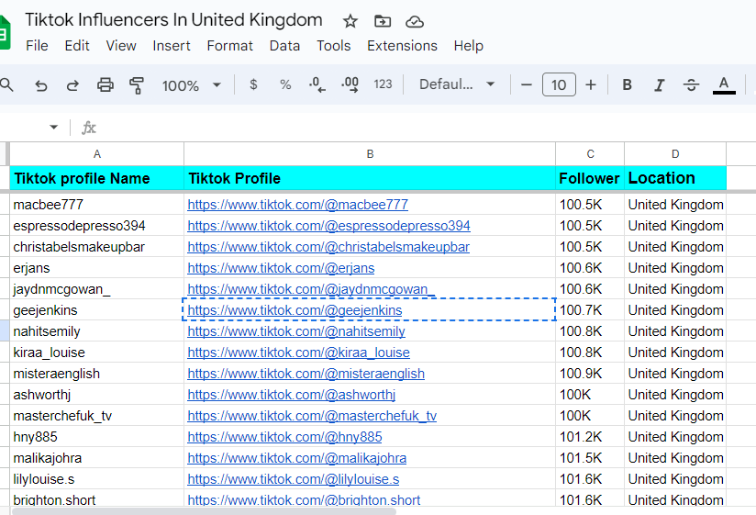The height and width of the screenshot is (515, 756).
Task: Click the Google Sheets logo icon
Action: 5,32
